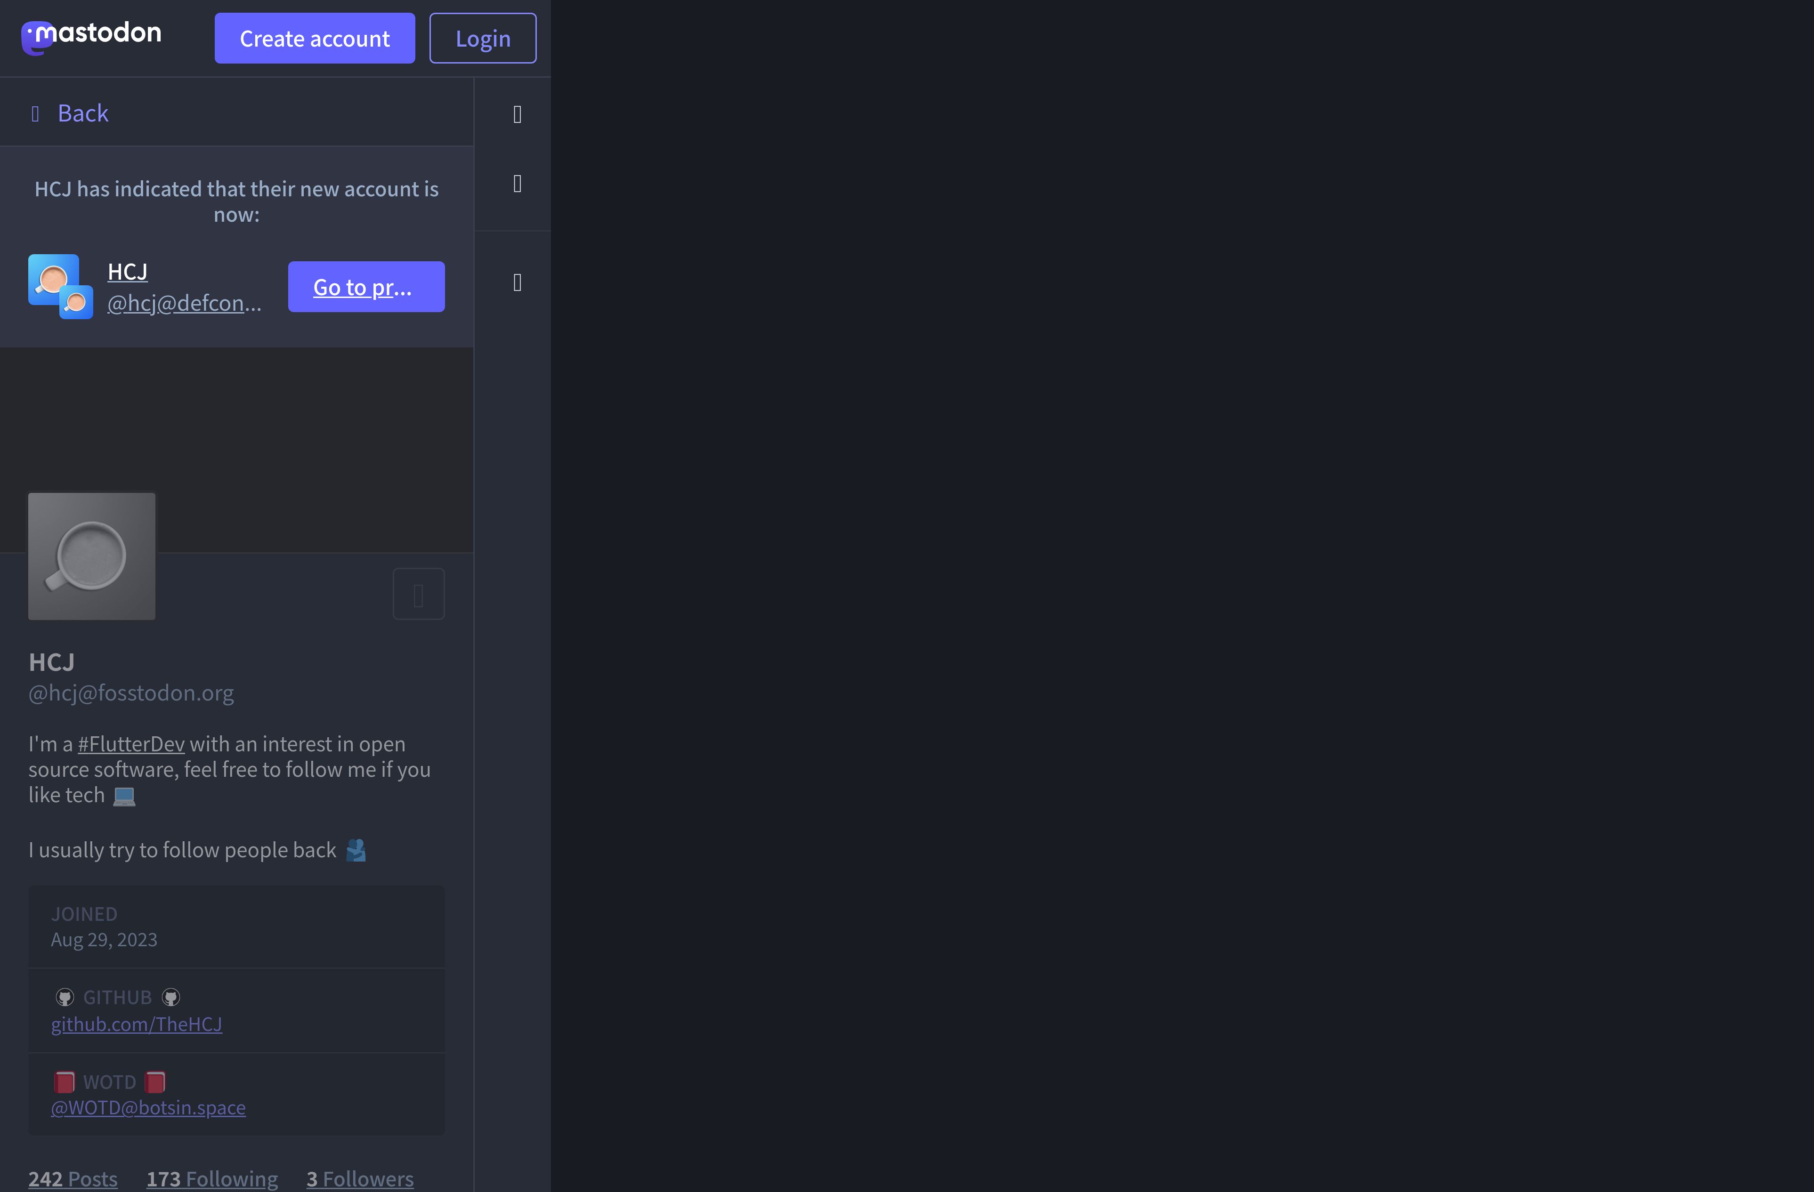Open the #FlutterDev hashtag link
The image size is (1814, 1192).
pyautogui.click(x=131, y=744)
